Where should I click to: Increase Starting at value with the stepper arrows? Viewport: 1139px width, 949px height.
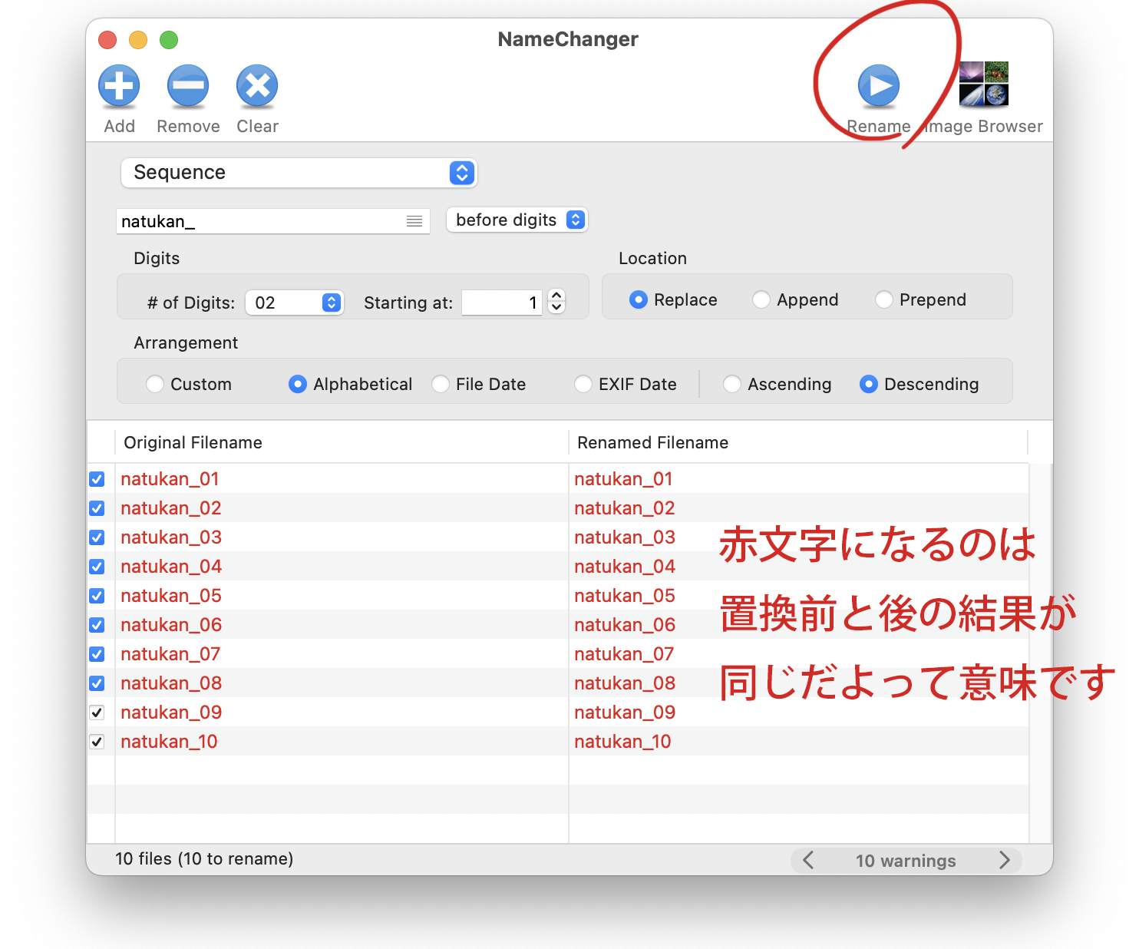point(556,296)
